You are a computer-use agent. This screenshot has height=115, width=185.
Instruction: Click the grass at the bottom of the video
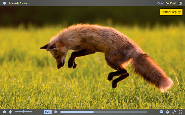tap(58, 98)
